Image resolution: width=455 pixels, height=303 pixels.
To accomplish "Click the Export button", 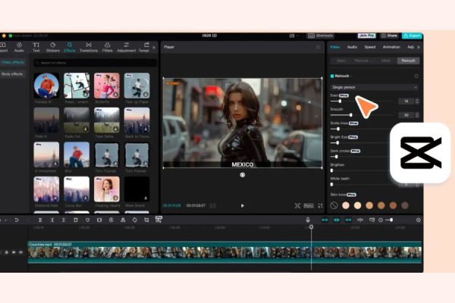I will click(413, 36).
